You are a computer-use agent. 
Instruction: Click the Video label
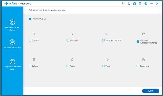(108, 66)
